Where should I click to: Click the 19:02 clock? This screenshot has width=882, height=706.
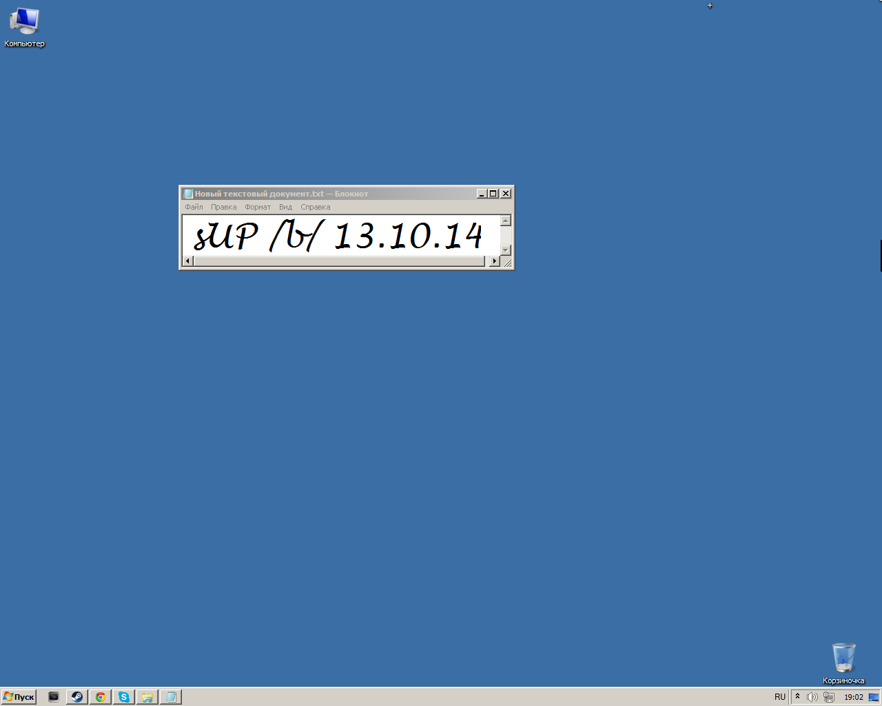coord(854,697)
